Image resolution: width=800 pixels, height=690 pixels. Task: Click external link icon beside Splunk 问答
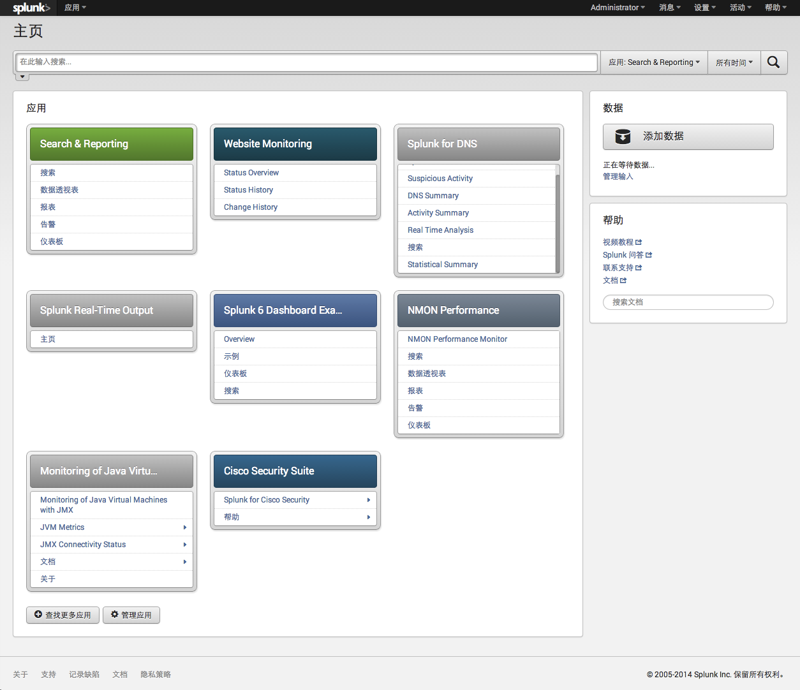pyautogui.click(x=649, y=255)
